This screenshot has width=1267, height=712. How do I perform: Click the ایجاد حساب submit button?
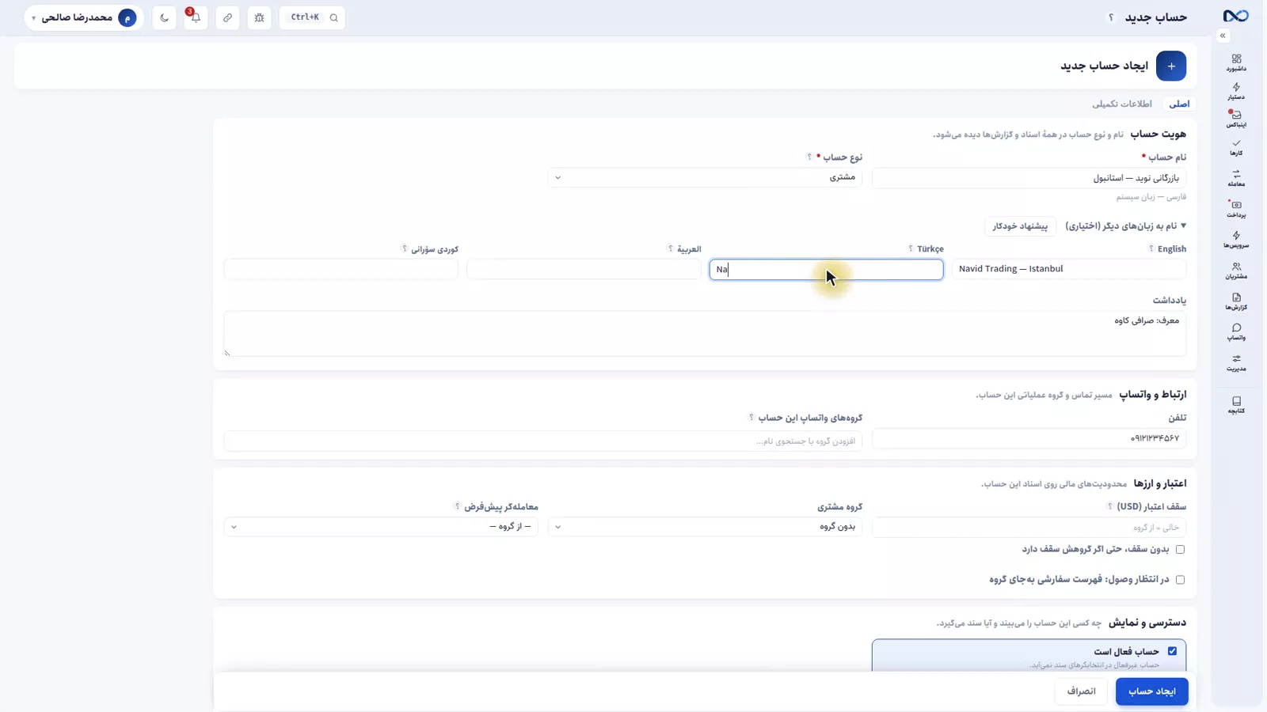click(x=1151, y=691)
